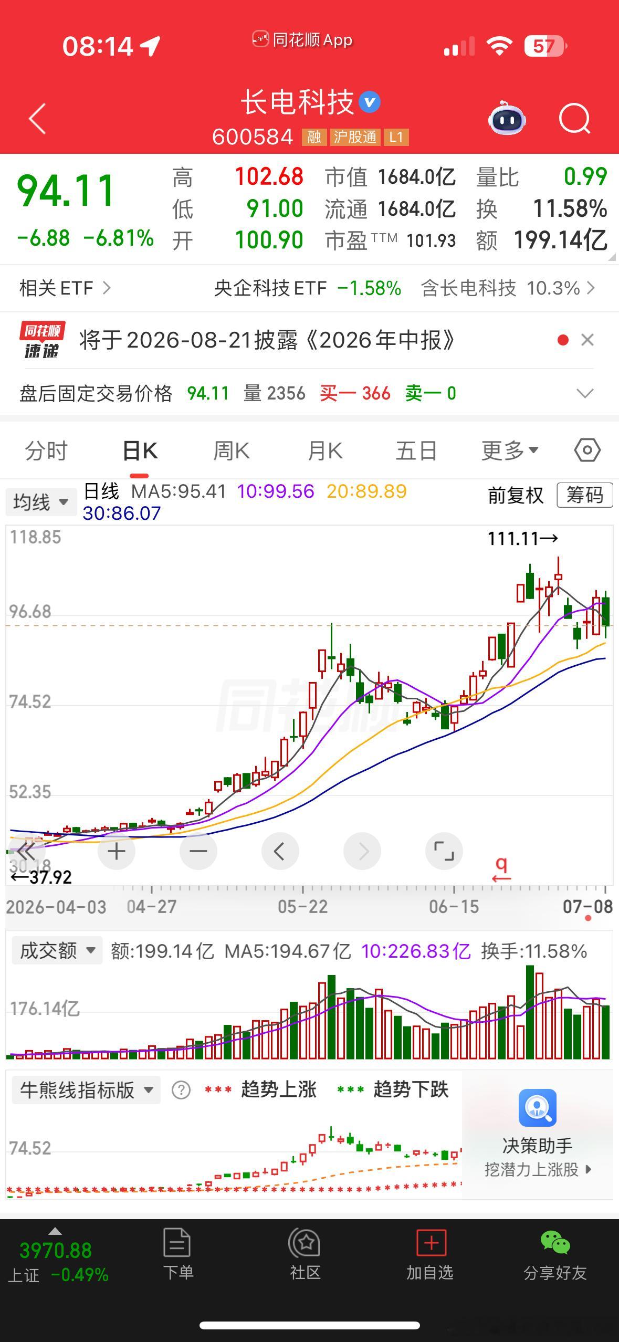Open 央企科技ETF -1.58% link
Viewport: 619px width, 1342px height.
[308, 288]
